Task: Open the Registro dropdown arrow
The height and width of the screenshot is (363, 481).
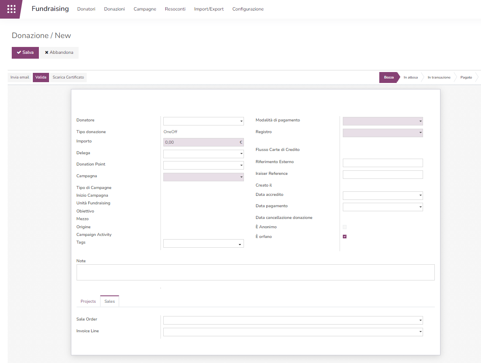Action: 420,133
